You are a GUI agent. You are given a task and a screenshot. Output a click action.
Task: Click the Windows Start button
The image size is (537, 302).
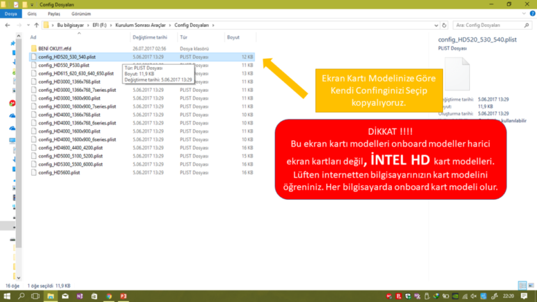point(6,296)
